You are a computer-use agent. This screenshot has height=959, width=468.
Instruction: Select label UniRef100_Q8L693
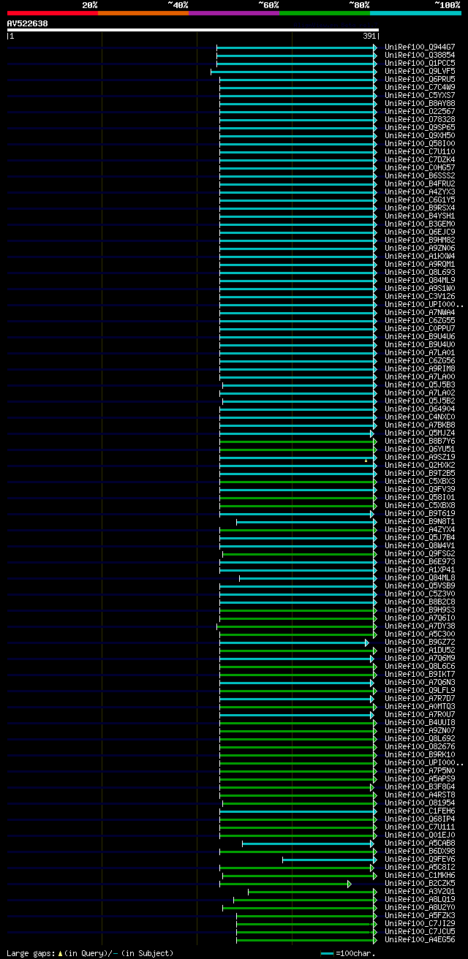pyautogui.click(x=420, y=272)
